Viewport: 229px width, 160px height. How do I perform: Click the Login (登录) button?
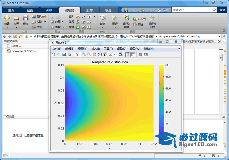pos(222,10)
